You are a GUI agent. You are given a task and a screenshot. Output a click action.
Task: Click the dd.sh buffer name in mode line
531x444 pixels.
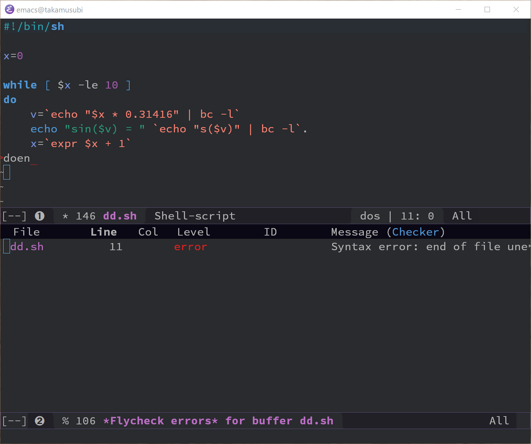[120, 216]
